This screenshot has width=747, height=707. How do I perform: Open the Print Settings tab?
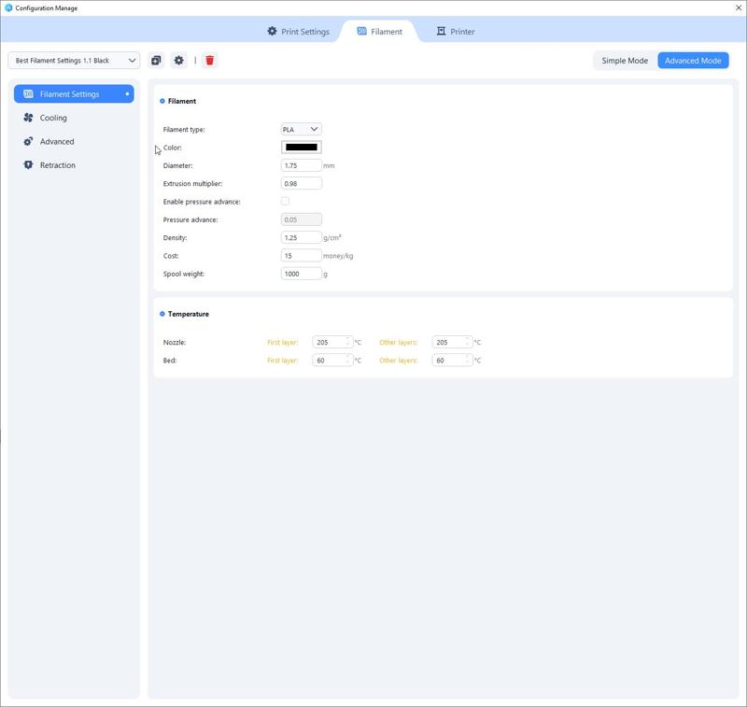(298, 32)
